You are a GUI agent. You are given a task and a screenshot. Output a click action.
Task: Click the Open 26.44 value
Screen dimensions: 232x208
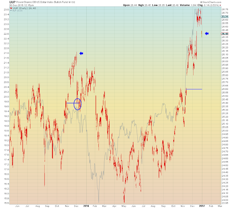point(130,5)
